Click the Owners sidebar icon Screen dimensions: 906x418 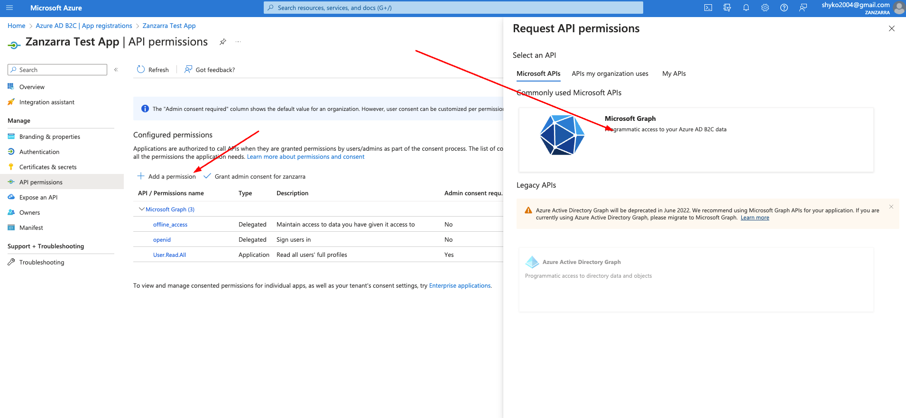click(x=11, y=212)
